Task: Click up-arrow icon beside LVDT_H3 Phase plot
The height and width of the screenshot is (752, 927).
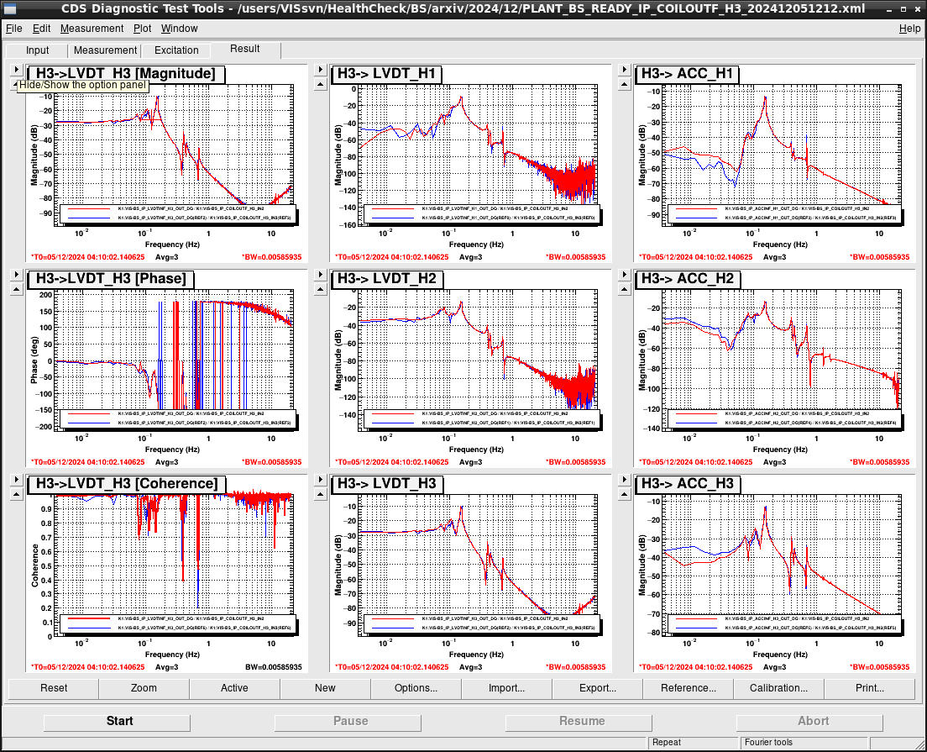Action: [x=17, y=289]
